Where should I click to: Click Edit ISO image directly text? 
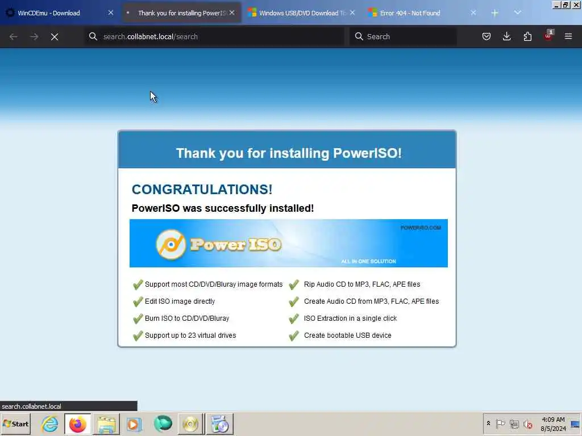[x=180, y=301]
